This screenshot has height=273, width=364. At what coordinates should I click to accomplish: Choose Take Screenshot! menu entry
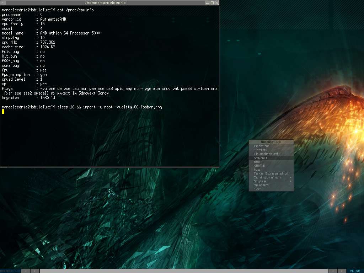pyautogui.click(x=271, y=173)
